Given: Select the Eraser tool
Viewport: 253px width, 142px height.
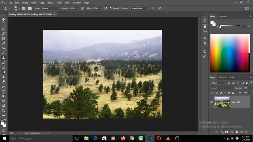Looking at the screenshot, I should 4,67.
